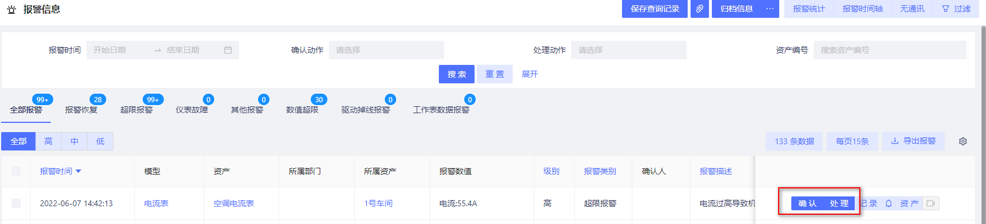Click the 重置 reset button
The image size is (986, 224).
click(495, 74)
